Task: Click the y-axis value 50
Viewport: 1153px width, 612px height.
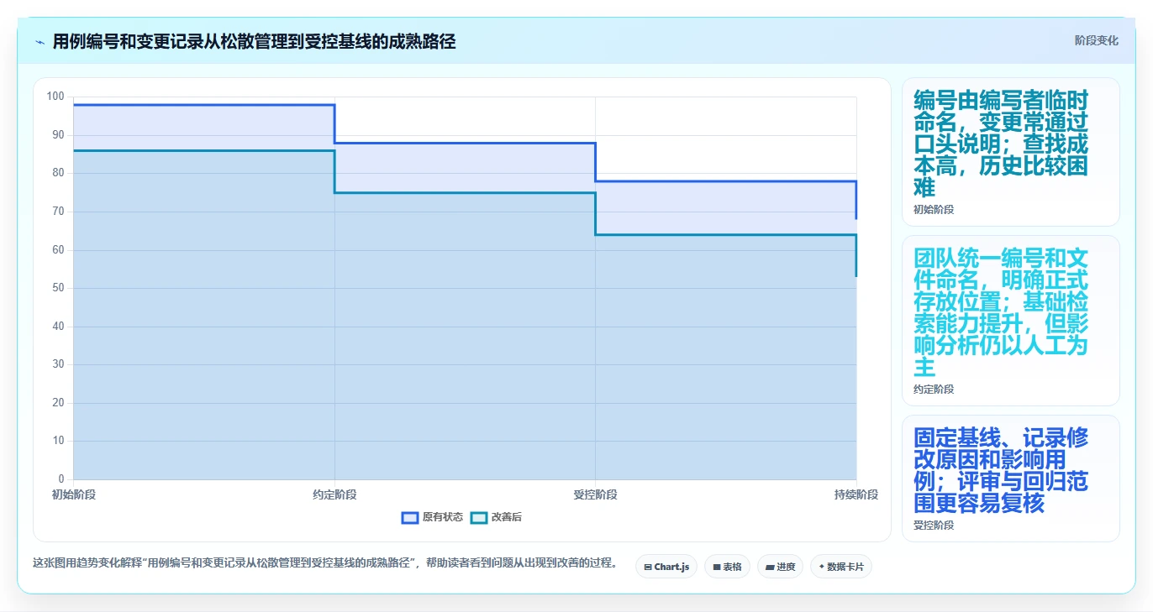Action: [58, 288]
